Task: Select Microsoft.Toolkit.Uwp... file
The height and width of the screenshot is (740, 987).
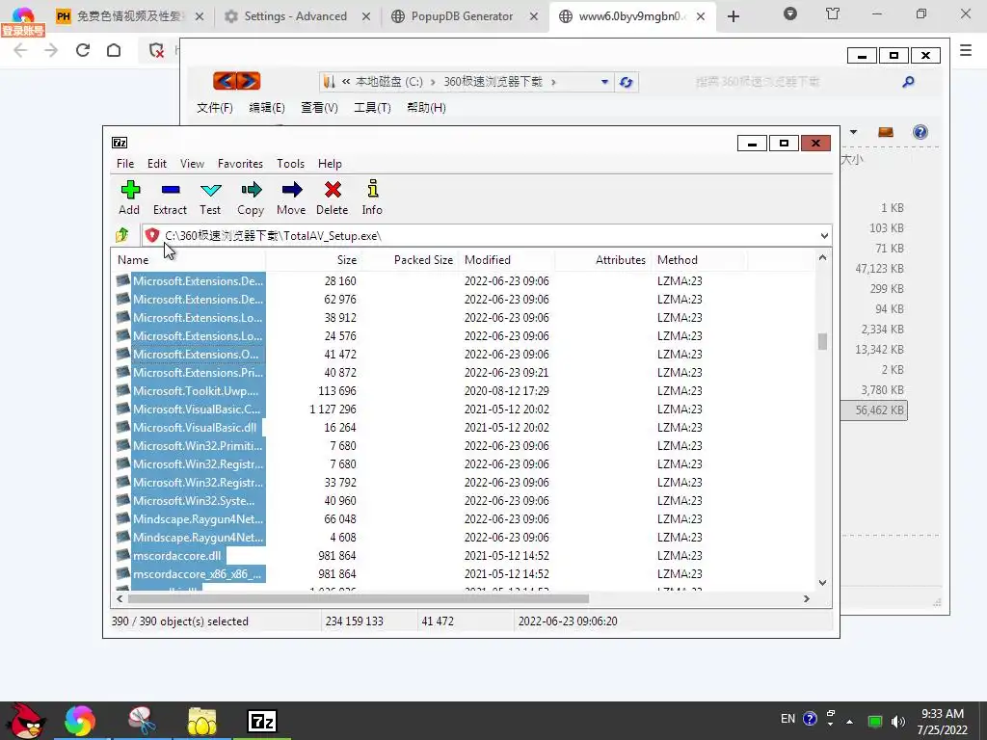Action: click(x=195, y=391)
